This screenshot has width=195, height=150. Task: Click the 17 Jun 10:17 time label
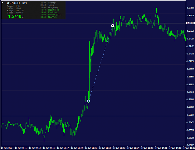(x=63, y=148)
